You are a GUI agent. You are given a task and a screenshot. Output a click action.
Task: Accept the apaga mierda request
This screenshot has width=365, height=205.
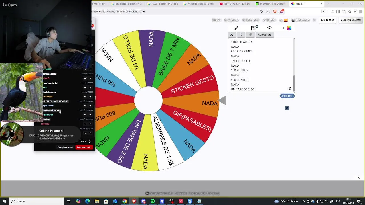coord(85,87)
